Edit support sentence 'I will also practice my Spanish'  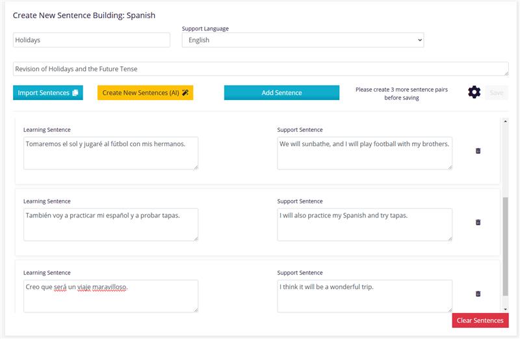[365, 225]
